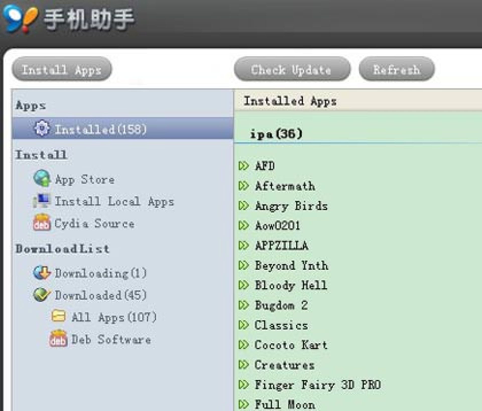Select the Classics app
This screenshot has width=482, height=411.
pyautogui.click(x=281, y=325)
